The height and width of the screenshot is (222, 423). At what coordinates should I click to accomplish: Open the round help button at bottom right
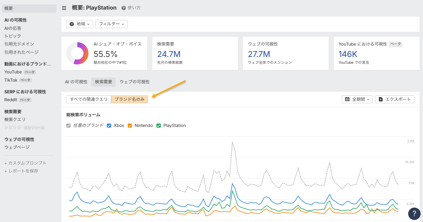(x=414, y=213)
